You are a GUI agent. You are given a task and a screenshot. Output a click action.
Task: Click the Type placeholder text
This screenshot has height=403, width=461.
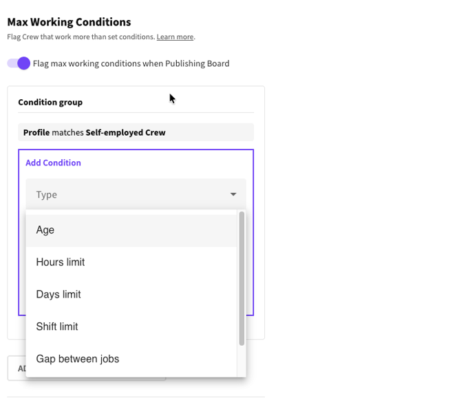click(x=47, y=195)
